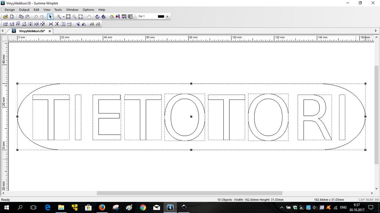The image size is (380, 213).
Task: Pick the black colour swatch
Action: 161,16
